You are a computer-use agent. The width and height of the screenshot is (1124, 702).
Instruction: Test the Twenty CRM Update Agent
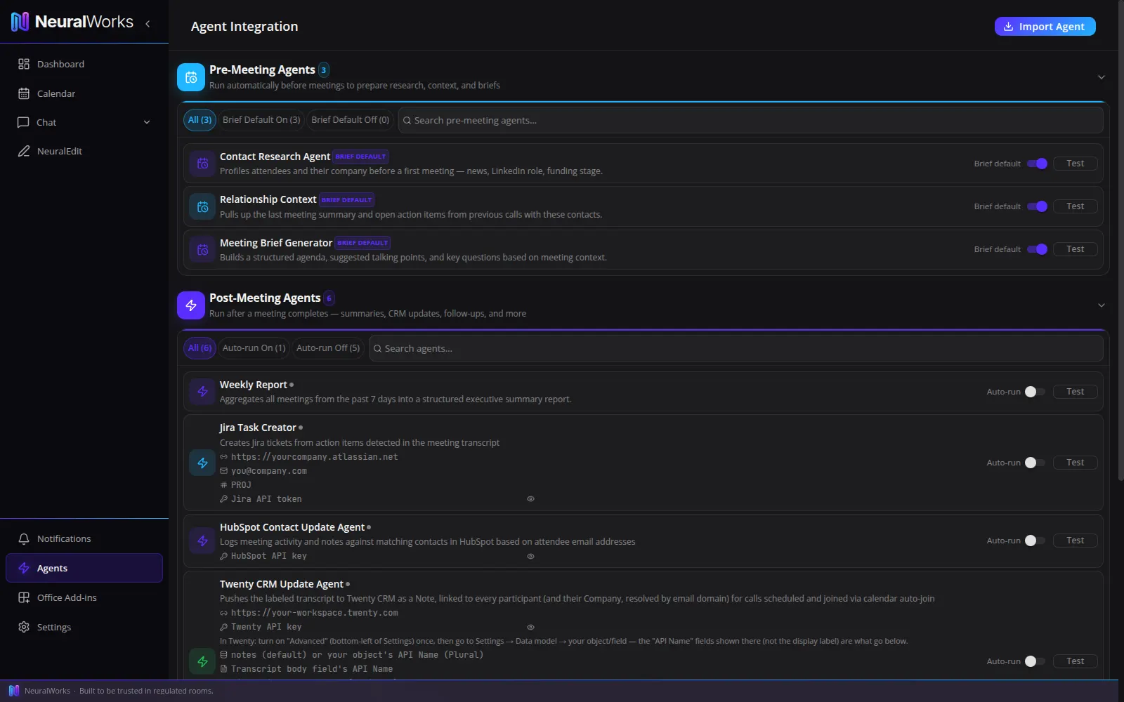pos(1075,661)
